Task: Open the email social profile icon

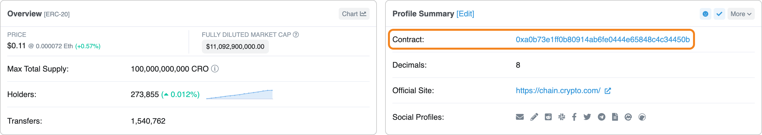Action: point(520,117)
